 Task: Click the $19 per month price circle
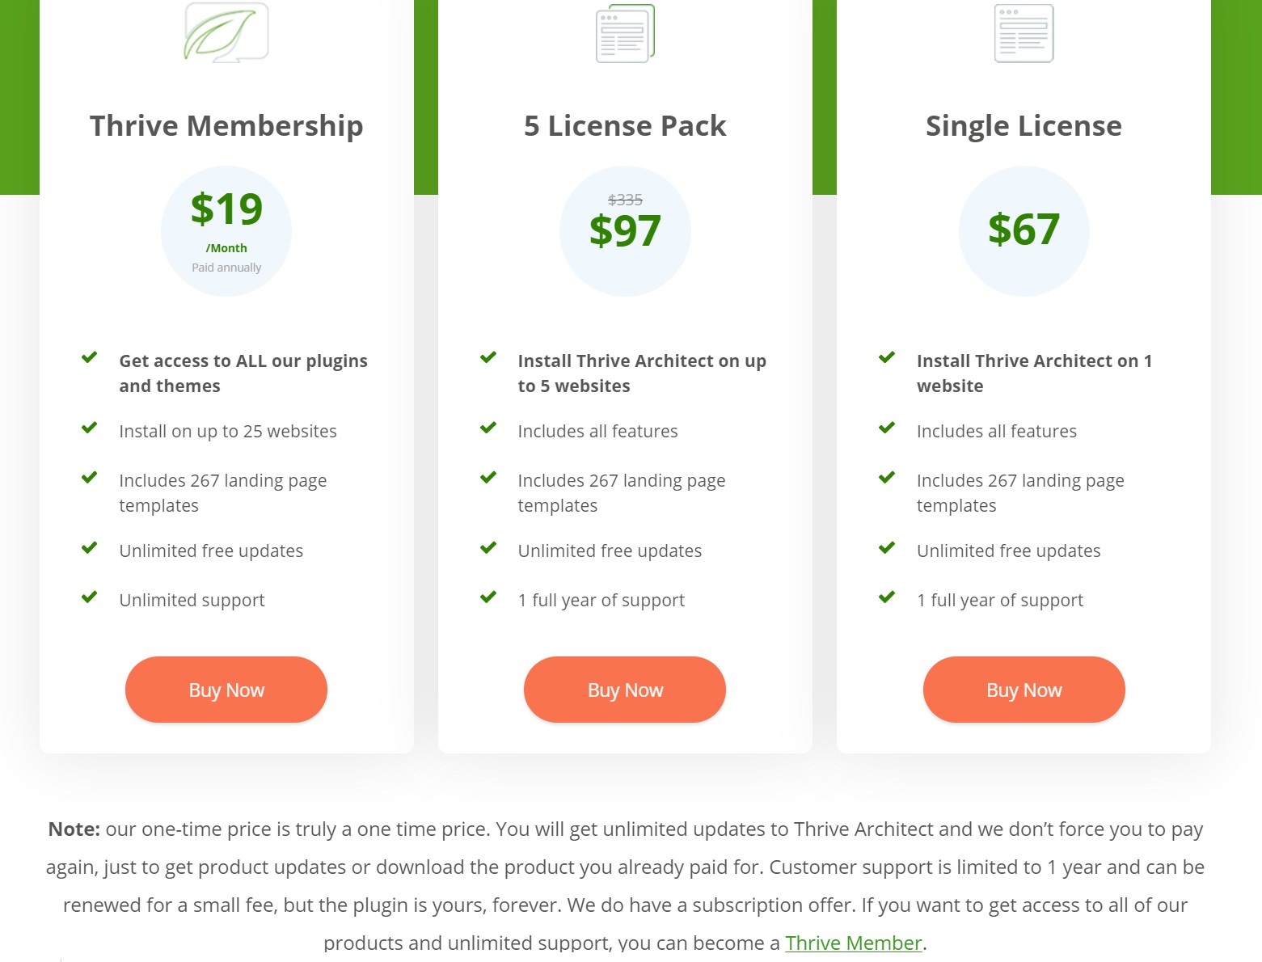[x=226, y=231]
